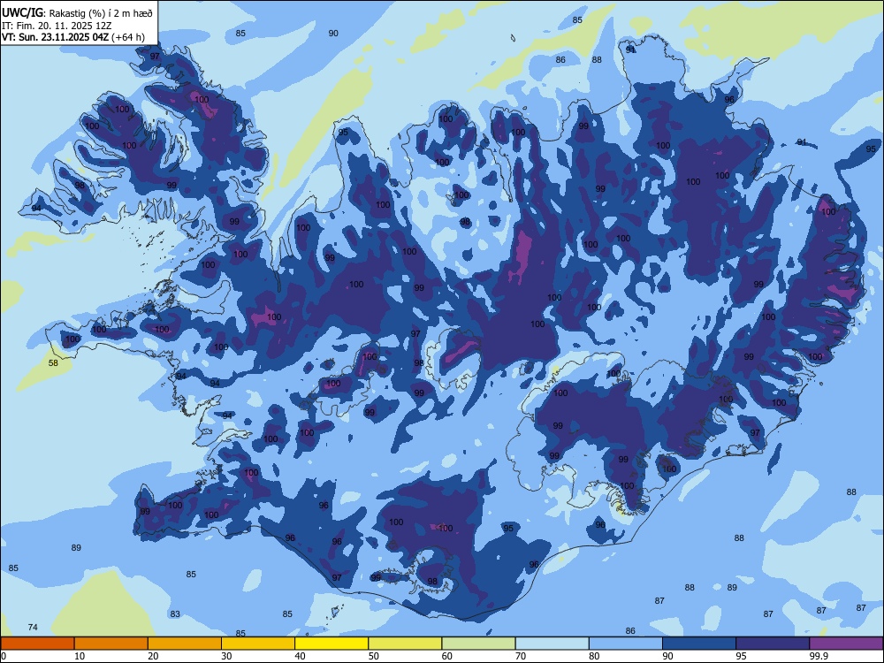Pick the light green 60–70 legend swatch
Image resolution: width=884 pixels, height=663 pixels.
point(478,644)
